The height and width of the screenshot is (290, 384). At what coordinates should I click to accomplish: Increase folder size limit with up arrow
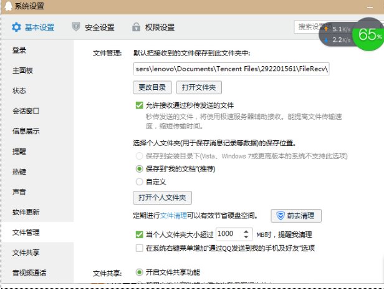(x=246, y=231)
